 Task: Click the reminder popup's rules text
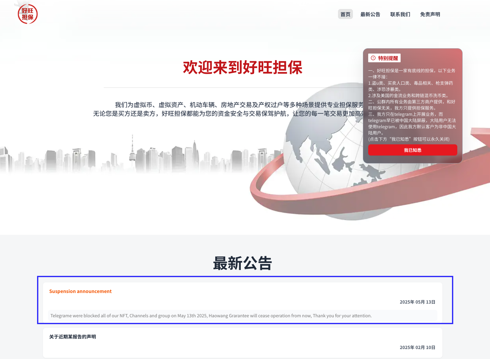(x=412, y=105)
